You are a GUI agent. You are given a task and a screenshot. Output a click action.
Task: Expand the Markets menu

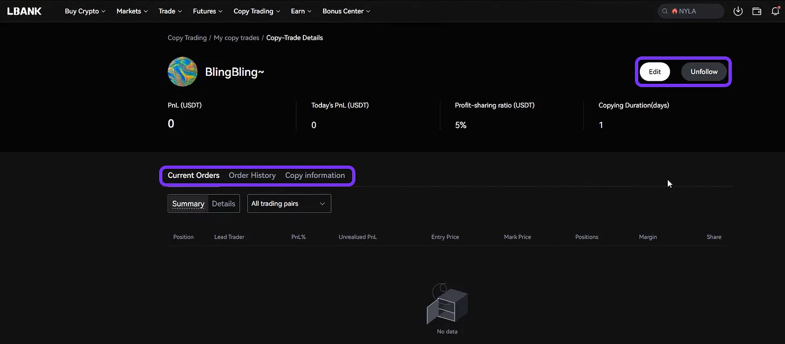(132, 11)
